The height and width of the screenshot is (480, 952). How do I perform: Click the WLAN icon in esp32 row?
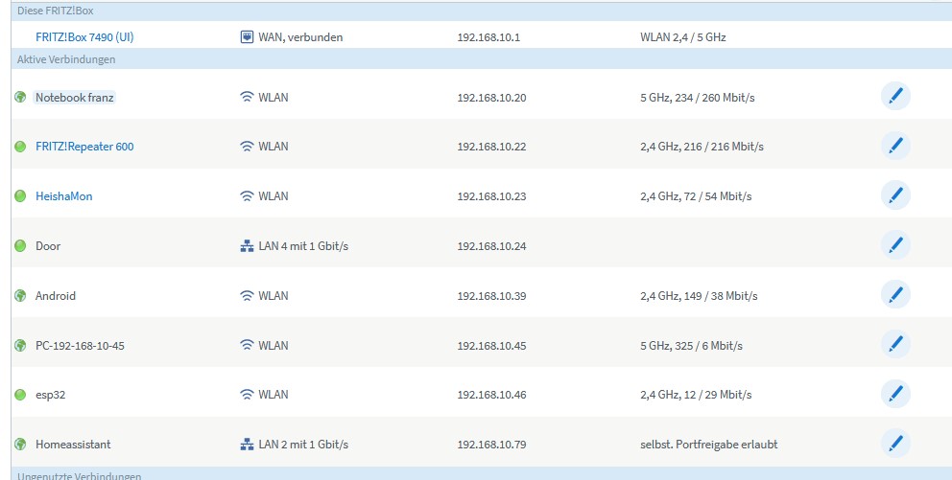pyautogui.click(x=247, y=395)
